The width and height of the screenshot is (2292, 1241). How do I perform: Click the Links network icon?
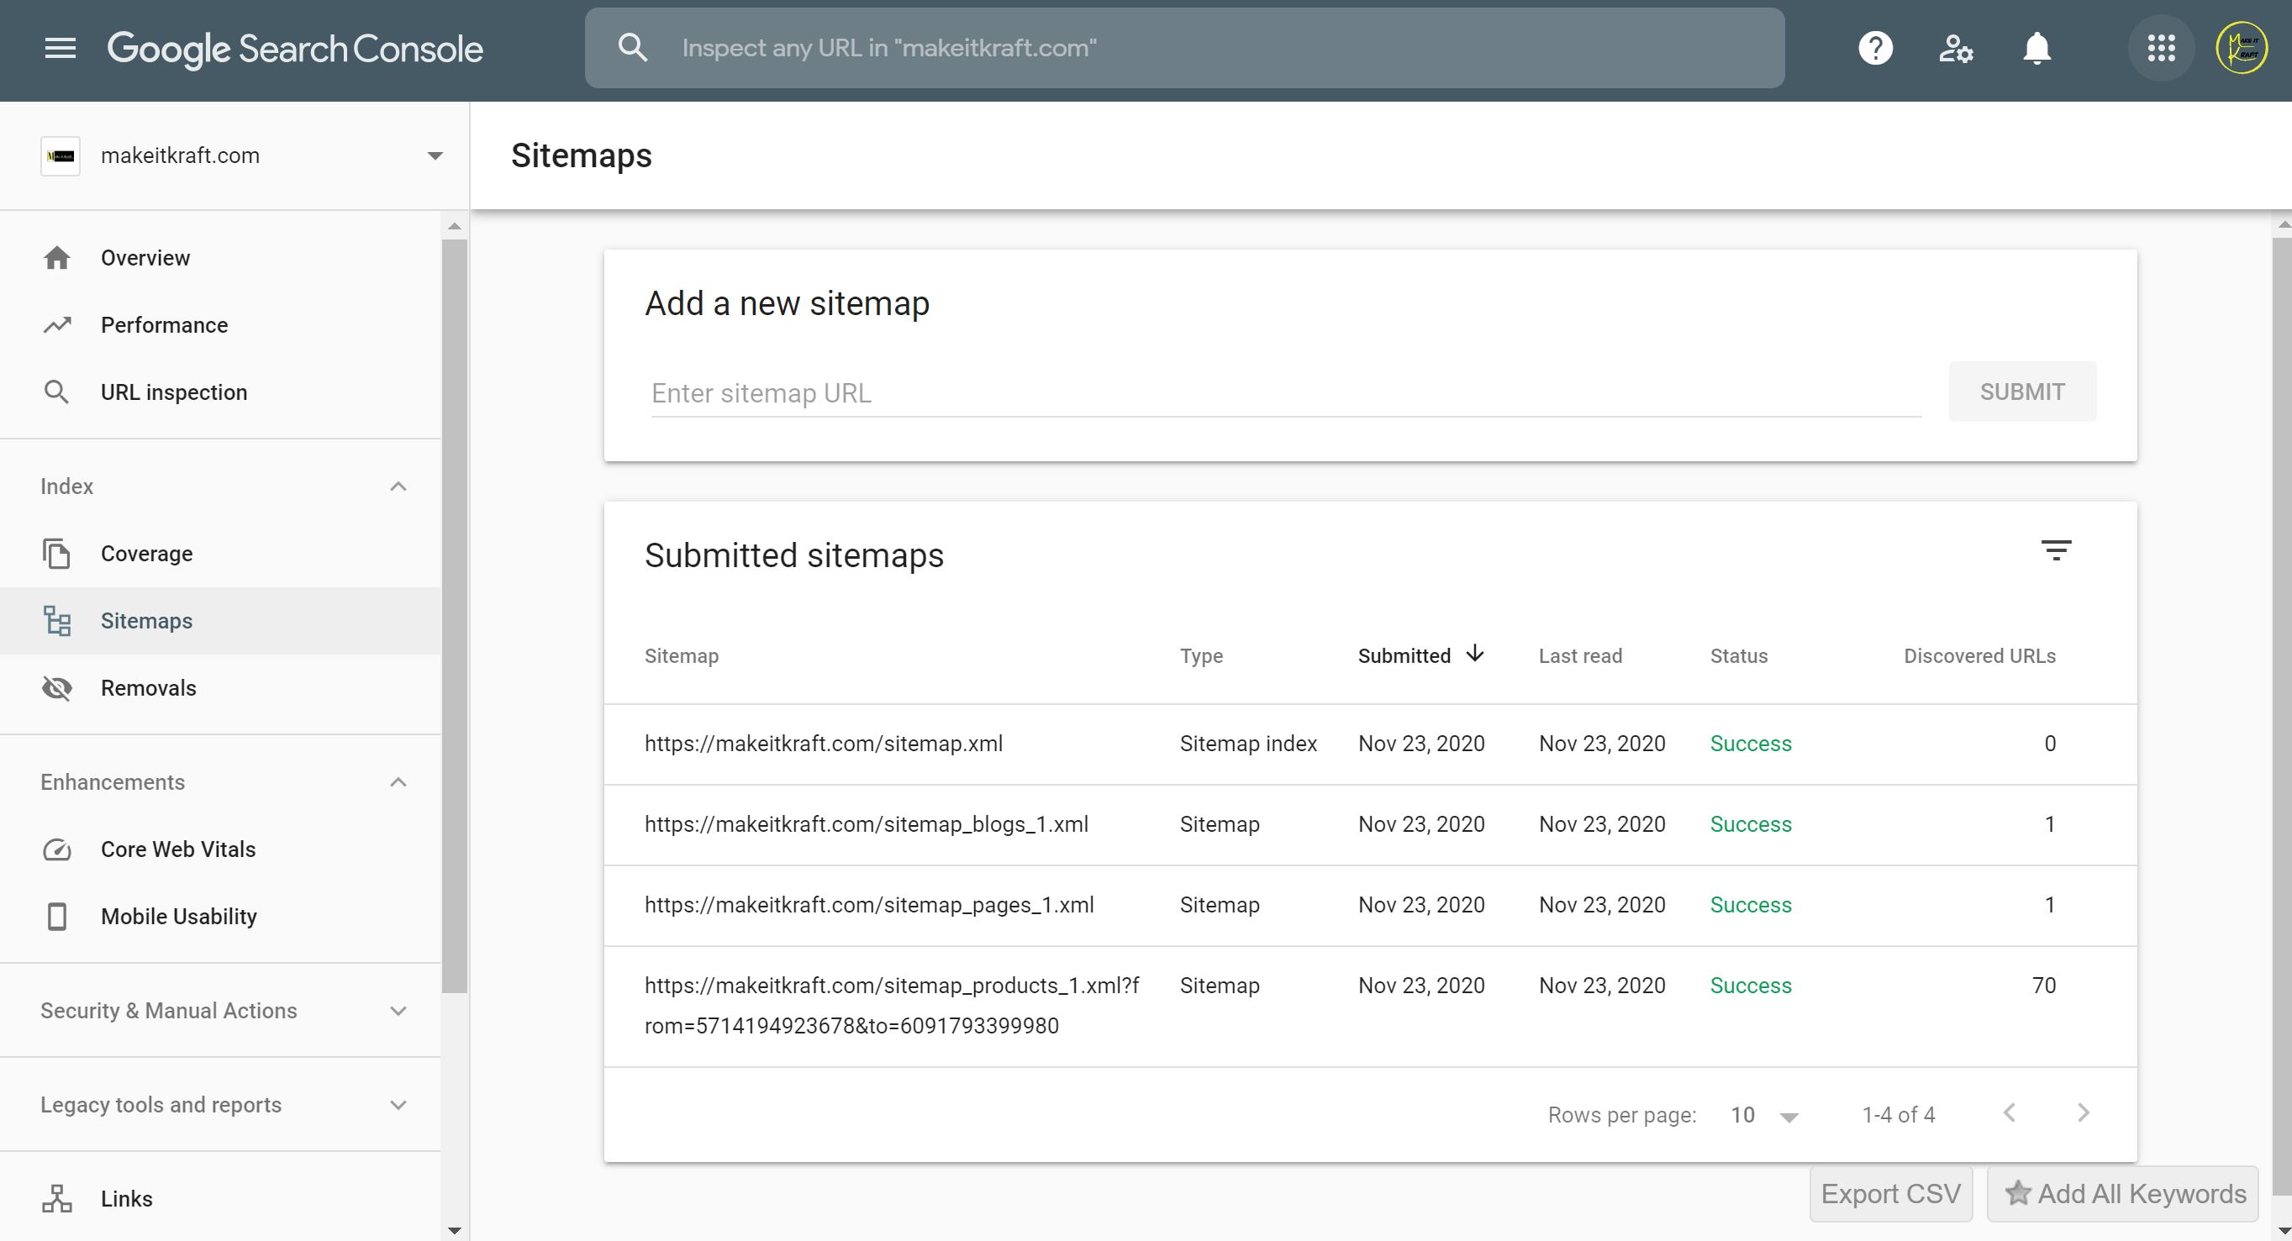tap(57, 1198)
